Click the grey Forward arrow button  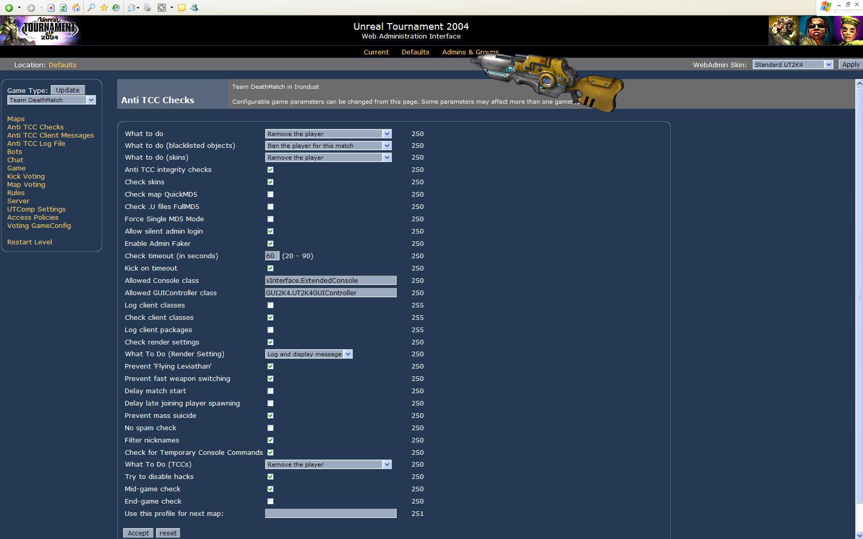coord(31,8)
